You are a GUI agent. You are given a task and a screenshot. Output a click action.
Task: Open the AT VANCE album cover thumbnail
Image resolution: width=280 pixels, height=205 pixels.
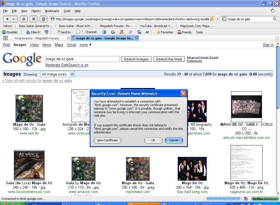click(29, 165)
